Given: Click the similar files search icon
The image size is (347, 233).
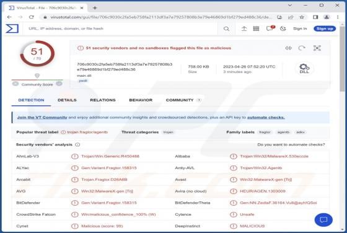Looking at the screenshot, I should [288, 48].
